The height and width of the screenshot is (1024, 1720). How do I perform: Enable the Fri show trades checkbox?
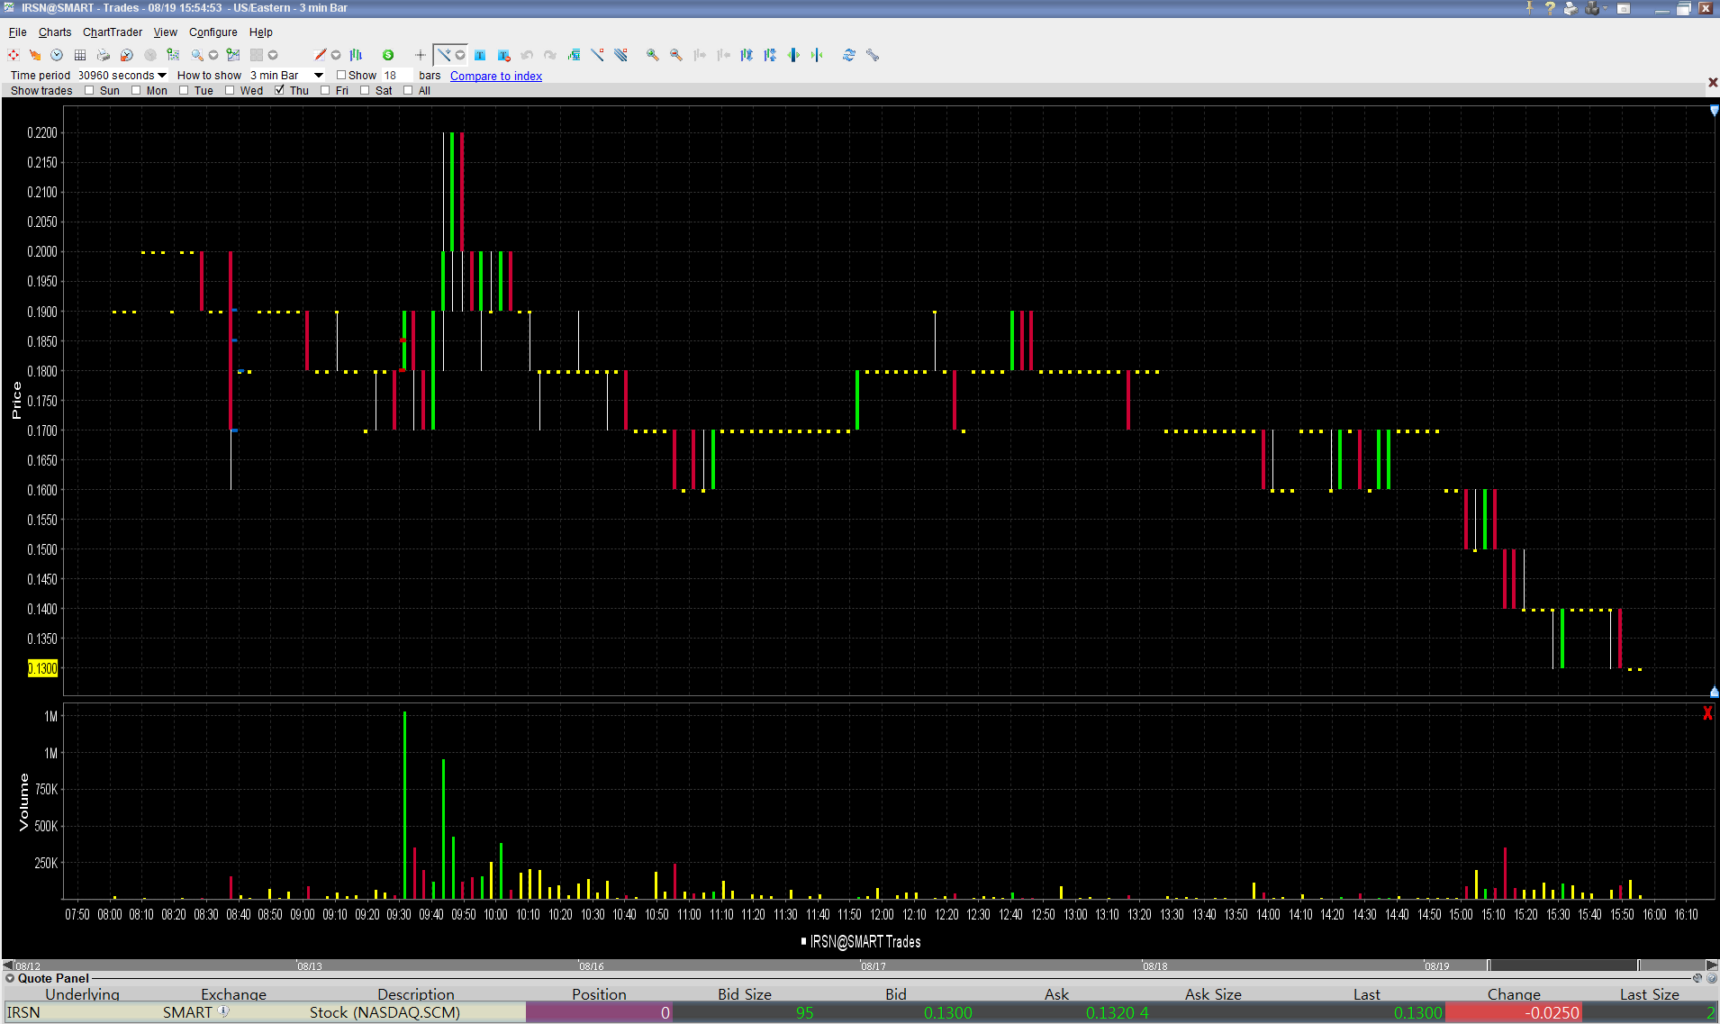point(326,90)
